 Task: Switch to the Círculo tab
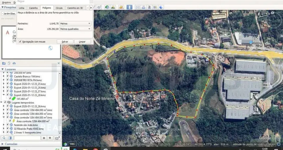click(59, 8)
